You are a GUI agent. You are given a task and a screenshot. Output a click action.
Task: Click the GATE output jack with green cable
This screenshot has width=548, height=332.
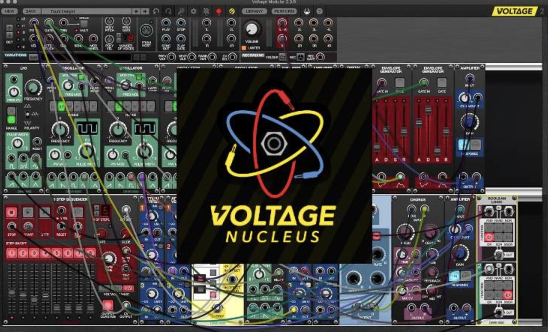pos(49,22)
